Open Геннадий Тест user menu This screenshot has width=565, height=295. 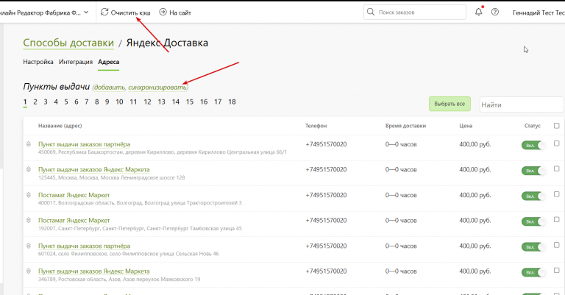pos(539,13)
